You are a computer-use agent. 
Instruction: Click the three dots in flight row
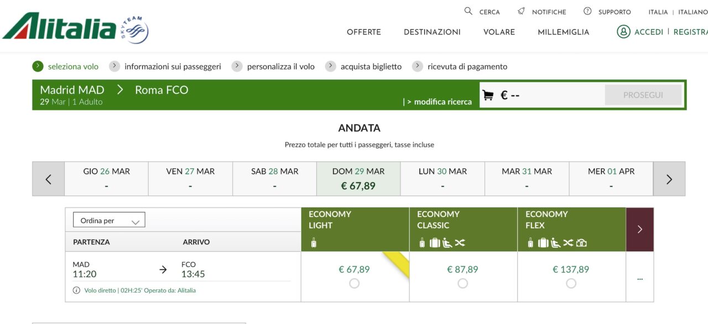(x=640, y=279)
